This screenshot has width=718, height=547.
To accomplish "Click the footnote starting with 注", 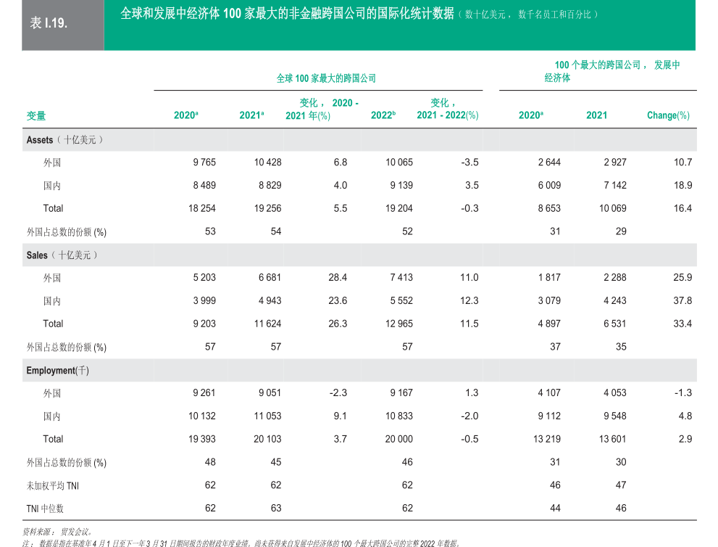I will tap(239, 542).
